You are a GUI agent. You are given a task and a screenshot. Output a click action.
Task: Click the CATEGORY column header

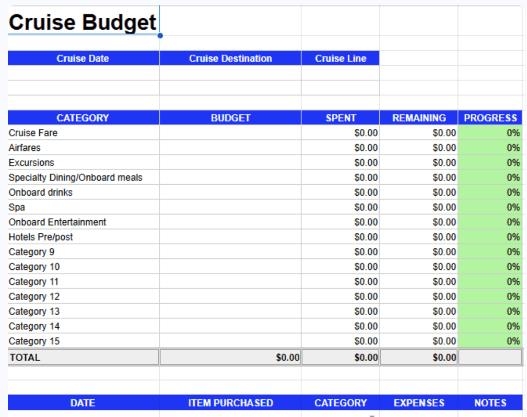[83, 117]
